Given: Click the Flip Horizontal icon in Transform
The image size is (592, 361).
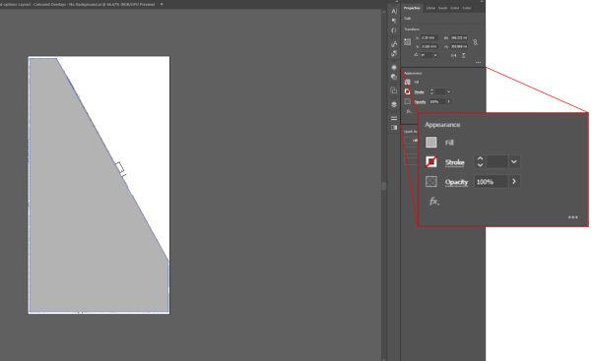Looking at the screenshot, I should 453,55.
